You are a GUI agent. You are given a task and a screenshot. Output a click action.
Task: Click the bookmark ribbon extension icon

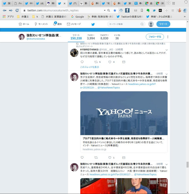click(142, 11)
